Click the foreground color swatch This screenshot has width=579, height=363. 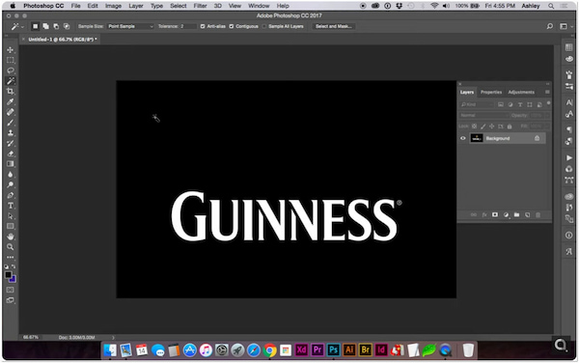pos(8,275)
